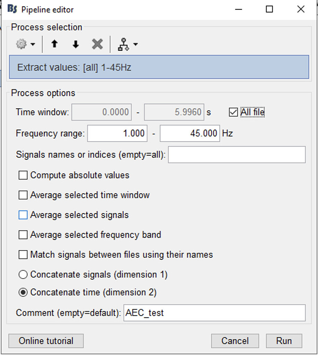The height and width of the screenshot is (355, 318).
Task: Select Concatenate signals (dimension 1)
Action: (23, 274)
